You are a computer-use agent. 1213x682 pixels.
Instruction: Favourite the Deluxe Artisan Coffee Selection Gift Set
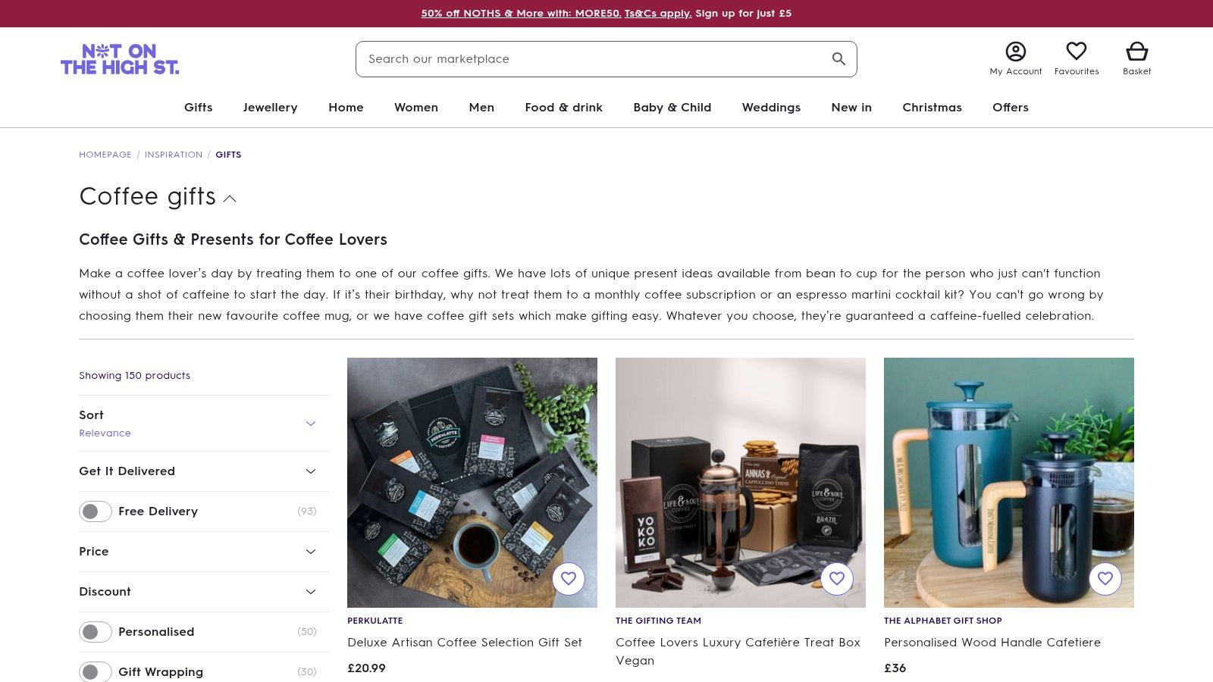569,579
